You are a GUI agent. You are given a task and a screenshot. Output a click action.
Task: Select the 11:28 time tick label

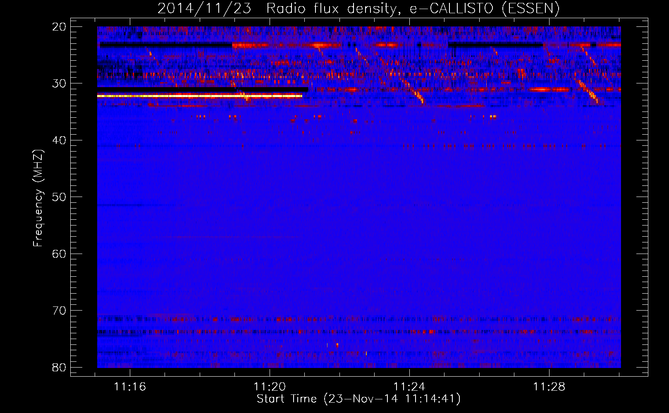(549, 387)
